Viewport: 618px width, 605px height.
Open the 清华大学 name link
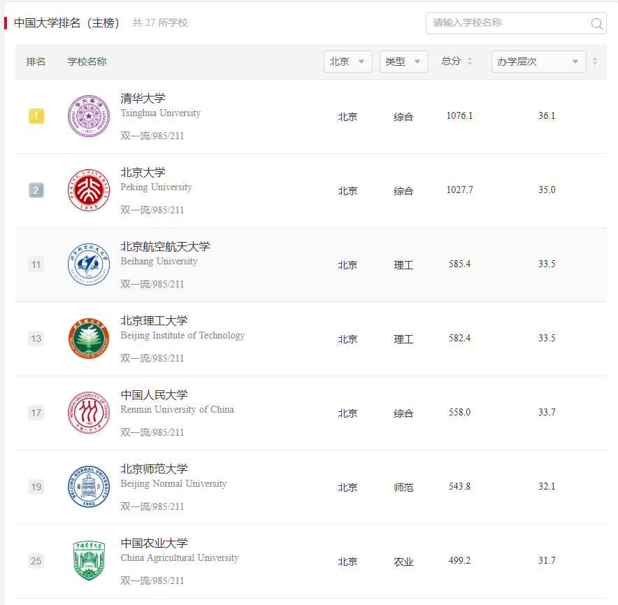[x=143, y=99]
